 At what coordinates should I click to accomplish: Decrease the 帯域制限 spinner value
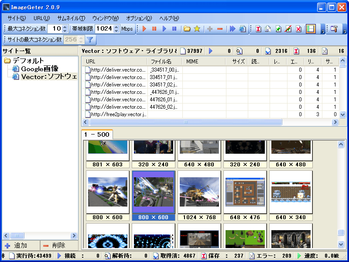[116, 31]
